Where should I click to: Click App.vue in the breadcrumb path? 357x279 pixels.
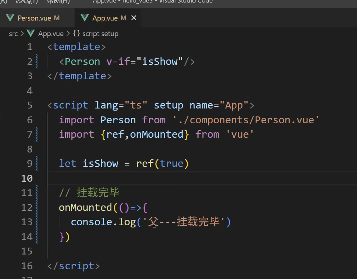(x=51, y=34)
